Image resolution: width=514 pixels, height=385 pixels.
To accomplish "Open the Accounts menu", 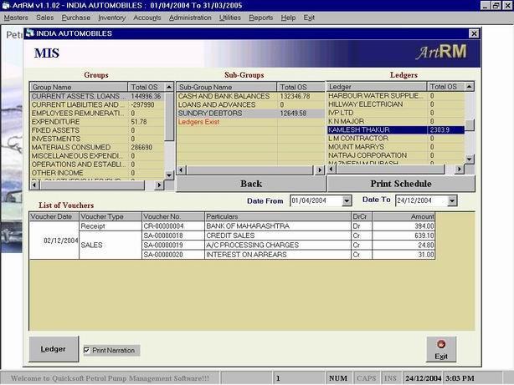I will [x=146, y=18].
